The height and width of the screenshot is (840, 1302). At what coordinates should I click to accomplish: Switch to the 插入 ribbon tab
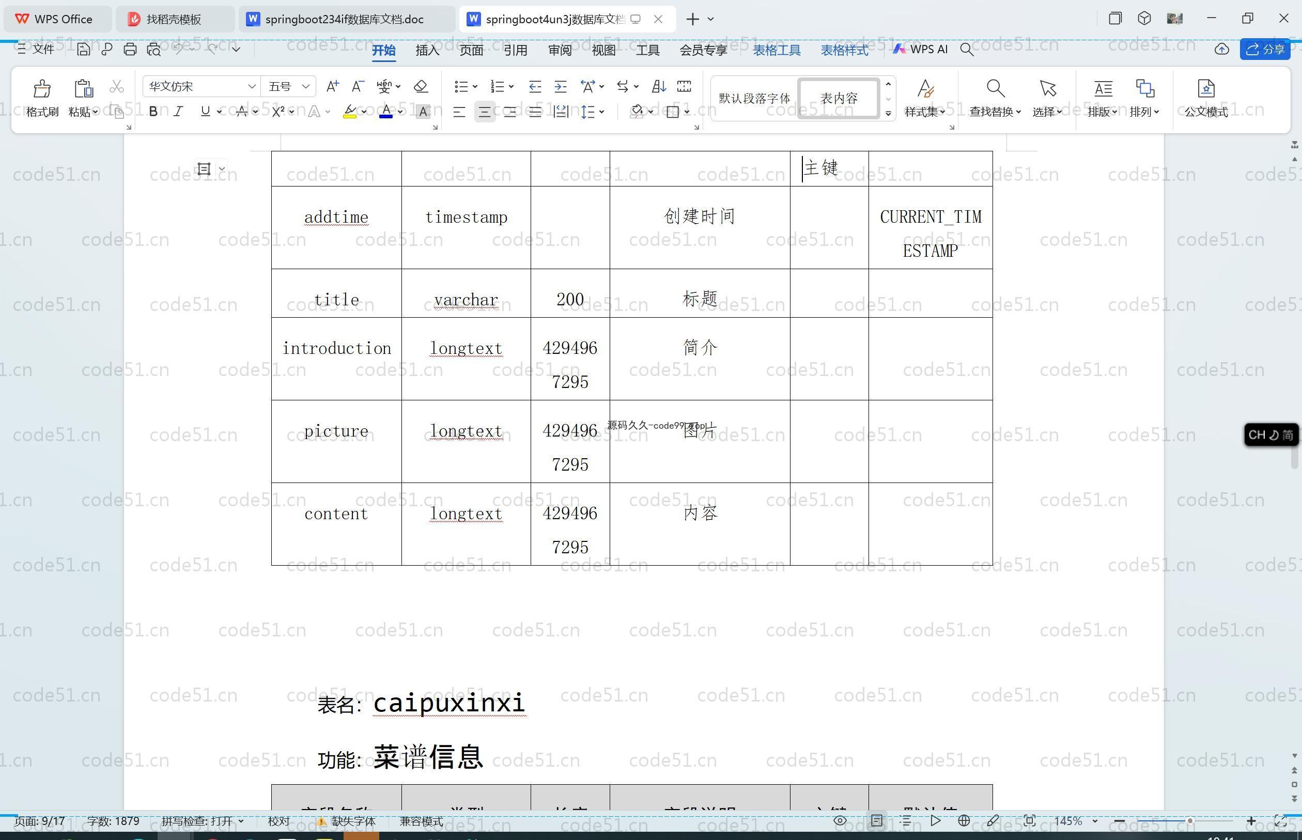point(427,50)
